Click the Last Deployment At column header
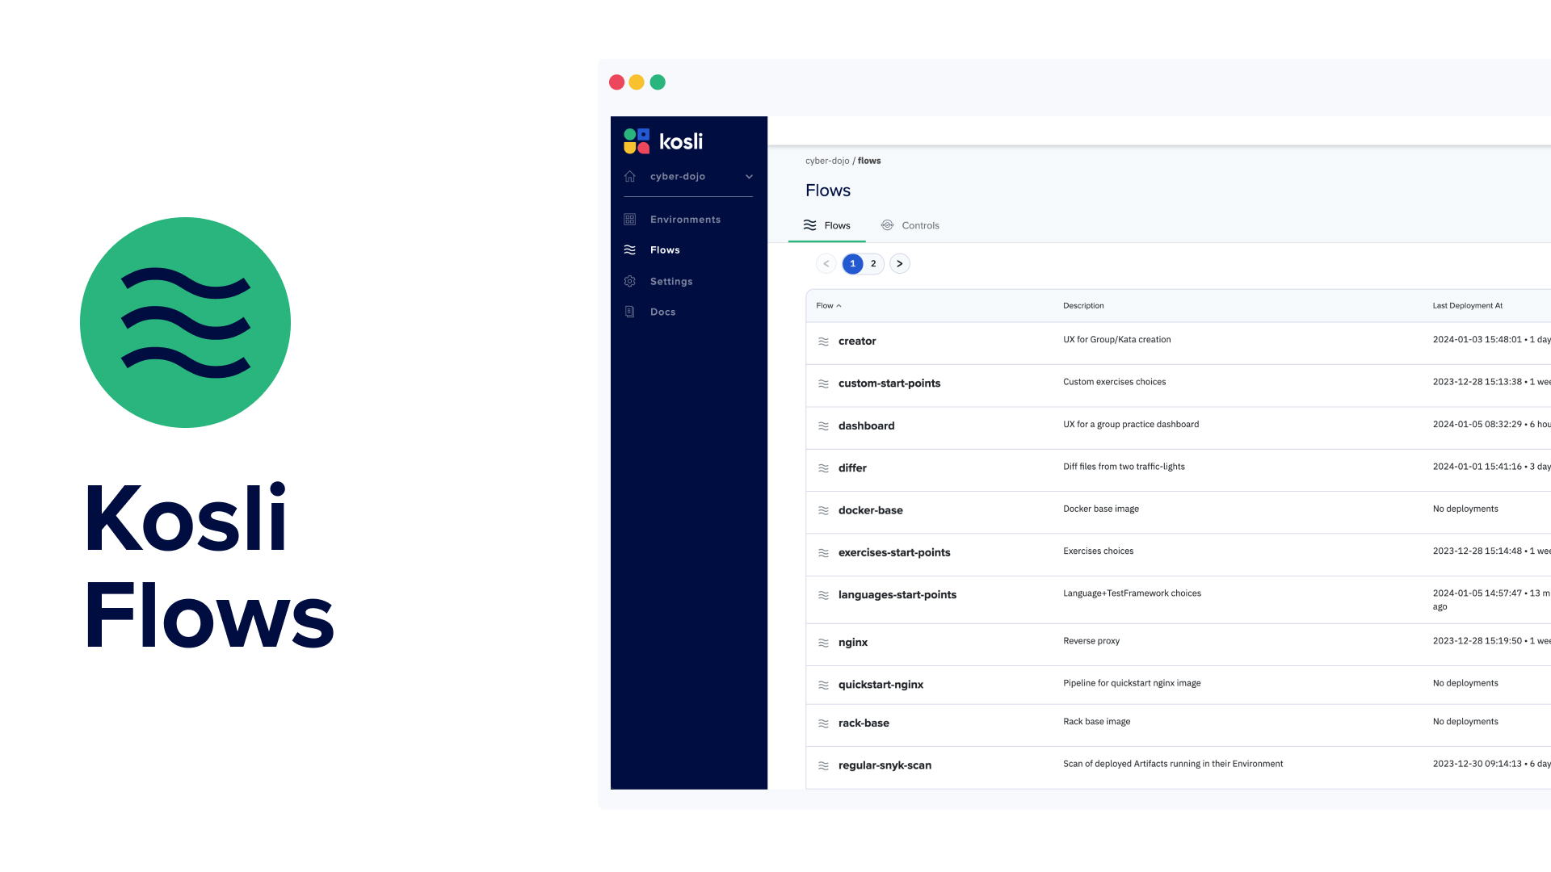This screenshot has height=872, width=1551. click(x=1467, y=306)
